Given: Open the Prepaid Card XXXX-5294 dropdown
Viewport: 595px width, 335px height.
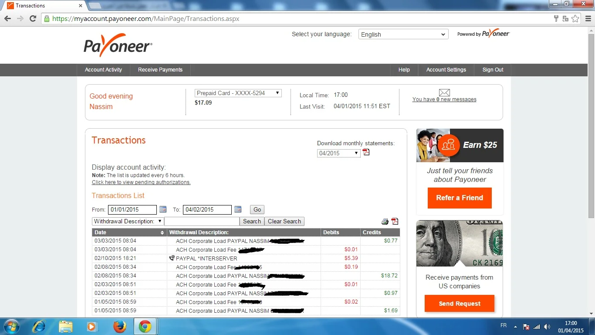Looking at the screenshot, I should (238, 93).
